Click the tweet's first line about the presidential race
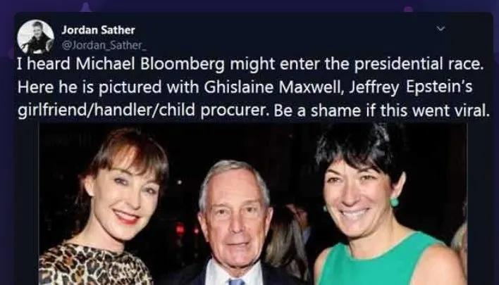This screenshot has width=499, height=285. [250, 64]
